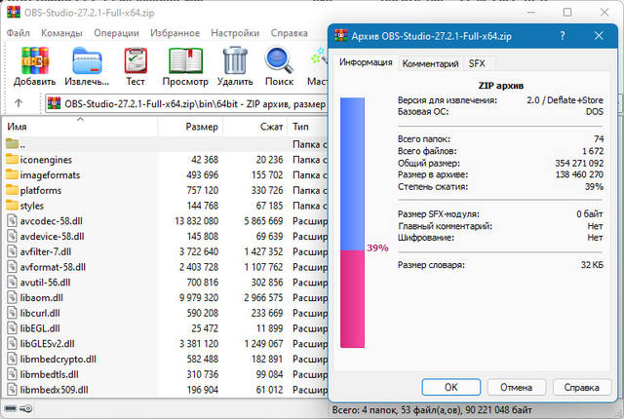Click the Отмена button
The height and width of the screenshot is (419, 624).
click(x=516, y=387)
